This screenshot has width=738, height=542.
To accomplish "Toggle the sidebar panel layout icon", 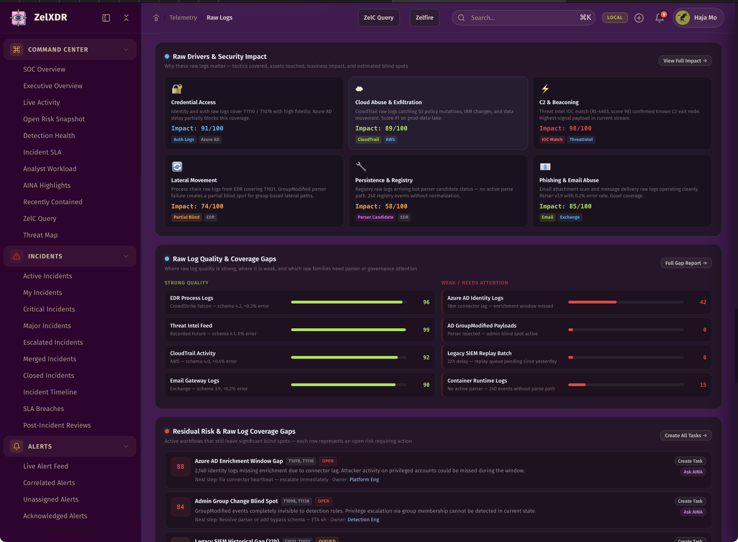I will [x=106, y=18].
